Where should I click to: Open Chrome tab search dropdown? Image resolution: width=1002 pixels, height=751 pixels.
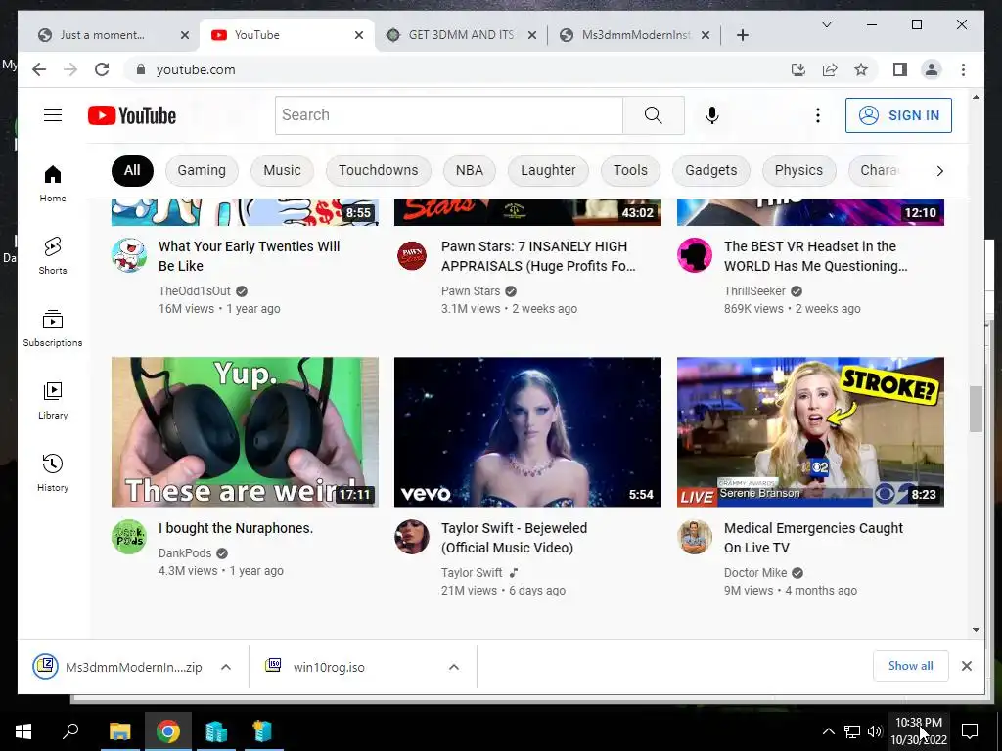(826, 24)
